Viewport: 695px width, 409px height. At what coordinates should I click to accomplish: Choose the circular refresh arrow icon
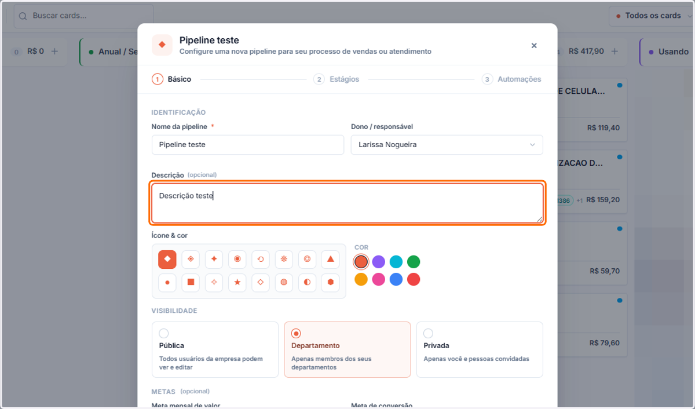(261, 259)
